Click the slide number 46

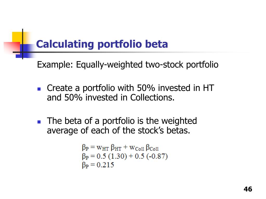pos(248,189)
